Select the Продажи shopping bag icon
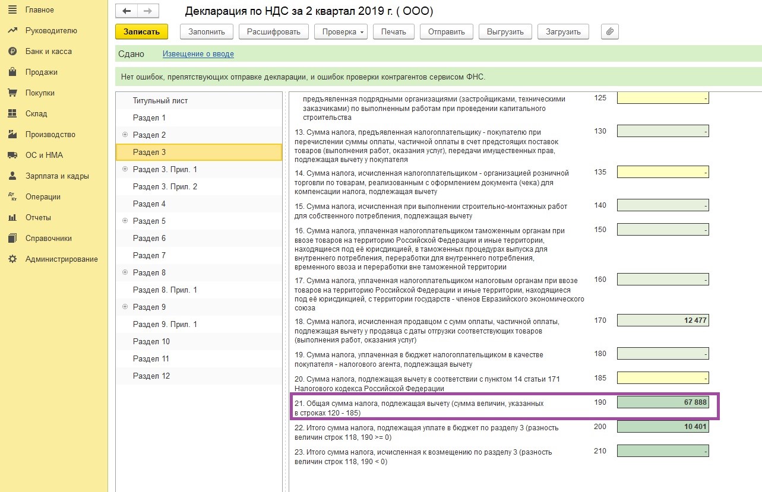The image size is (762, 492). tap(12, 72)
